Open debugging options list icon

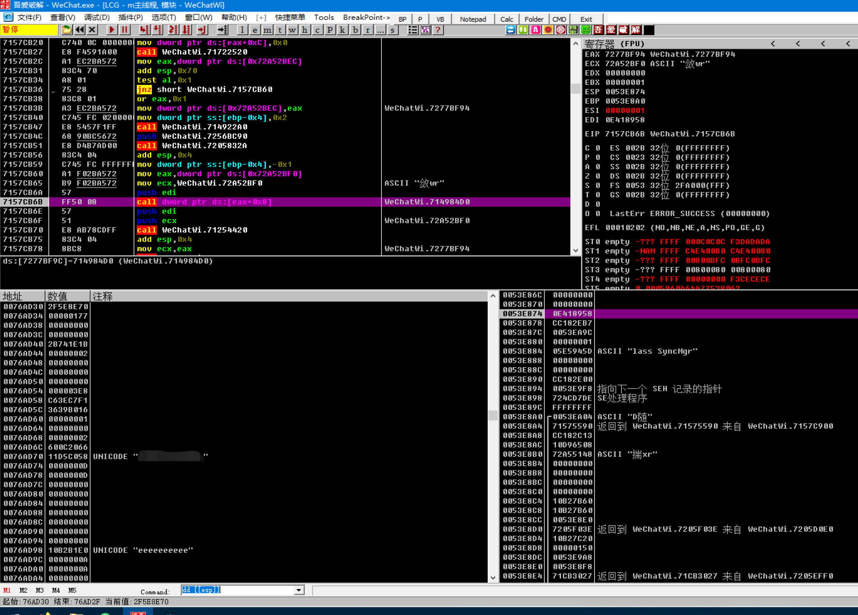point(413,30)
